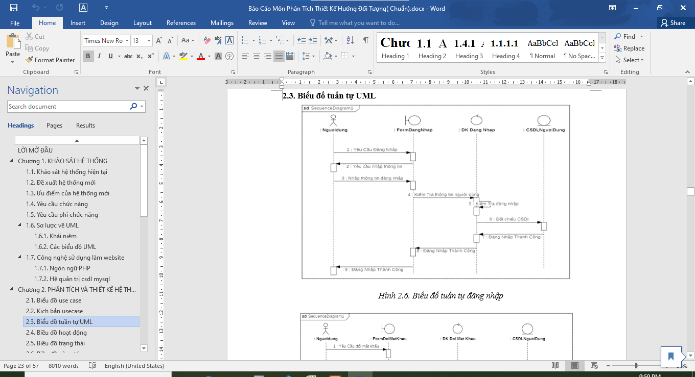Click the Save icon in title bar
Image resolution: width=695 pixels, height=377 pixels.
[14, 8]
